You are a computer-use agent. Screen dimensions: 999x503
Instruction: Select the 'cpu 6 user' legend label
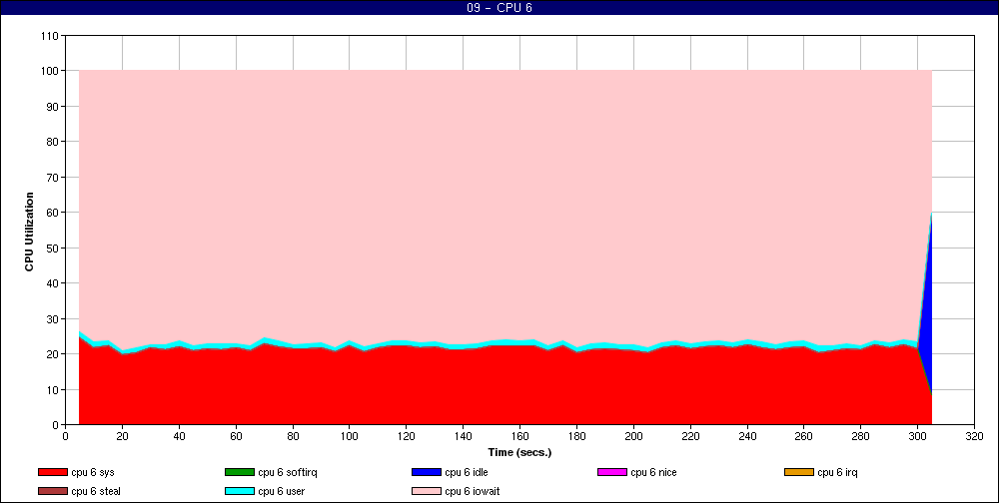(281, 492)
